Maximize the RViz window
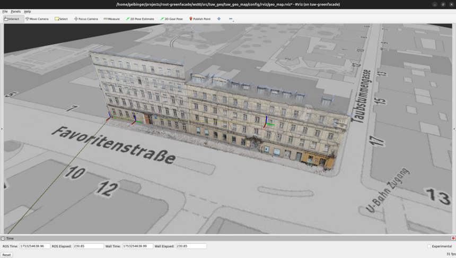The image size is (456, 258). [x=443, y=4]
